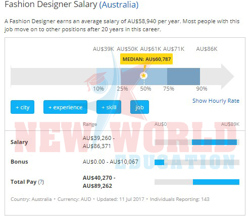Click the 10% to 25% percentile segment

click(109, 77)
